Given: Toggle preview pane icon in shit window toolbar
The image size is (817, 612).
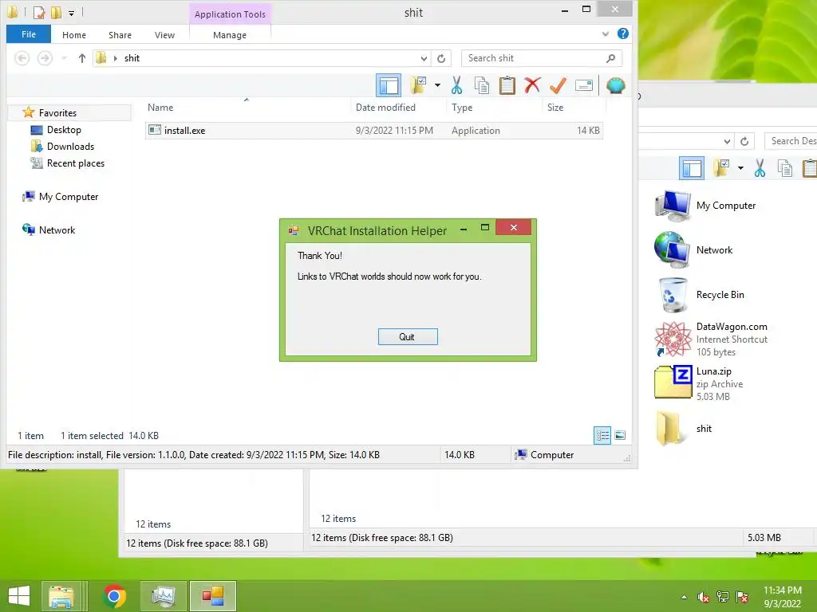Looking at the screenshot, I should [389, 85].
